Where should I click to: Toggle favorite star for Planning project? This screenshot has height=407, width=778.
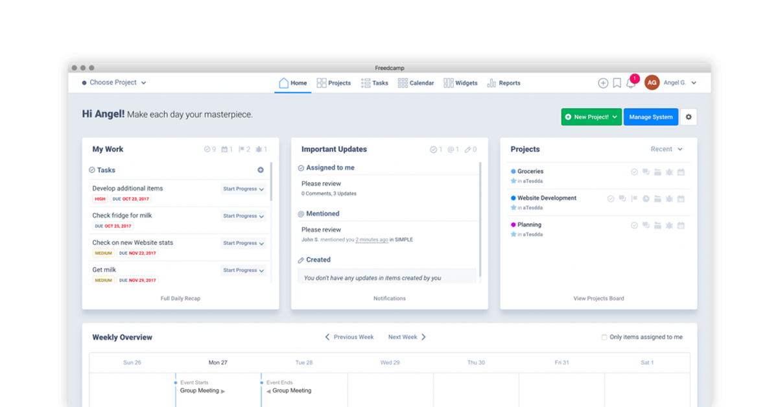513,234
